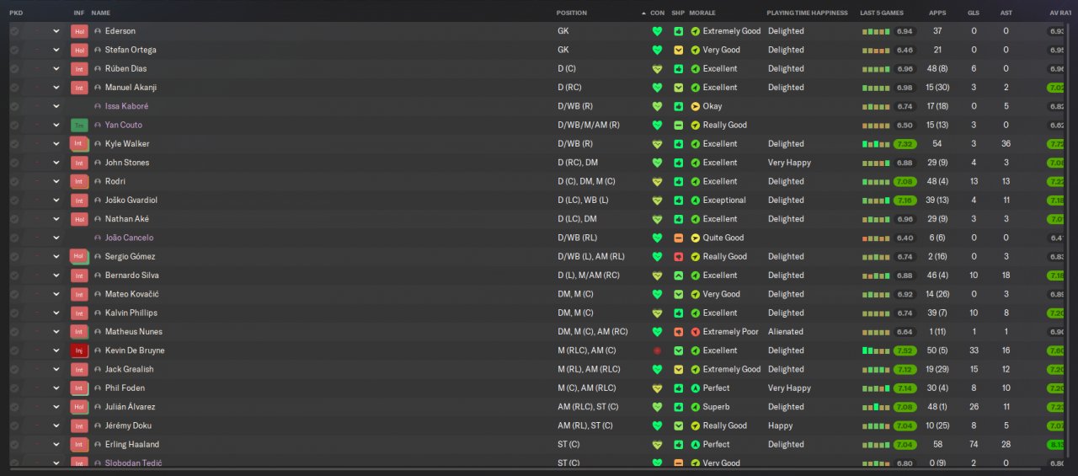Open Slobodan Tedić's player name link
Screen dimensions: 1078x476
tap(133, 463)
